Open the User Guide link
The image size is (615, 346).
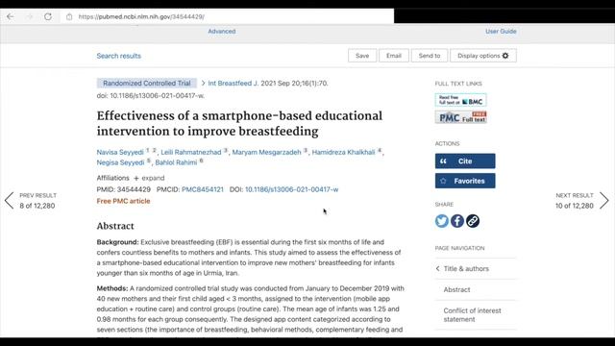point(501,32)
